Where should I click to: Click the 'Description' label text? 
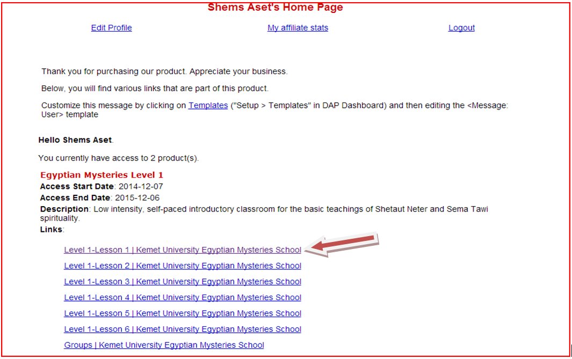64,209
